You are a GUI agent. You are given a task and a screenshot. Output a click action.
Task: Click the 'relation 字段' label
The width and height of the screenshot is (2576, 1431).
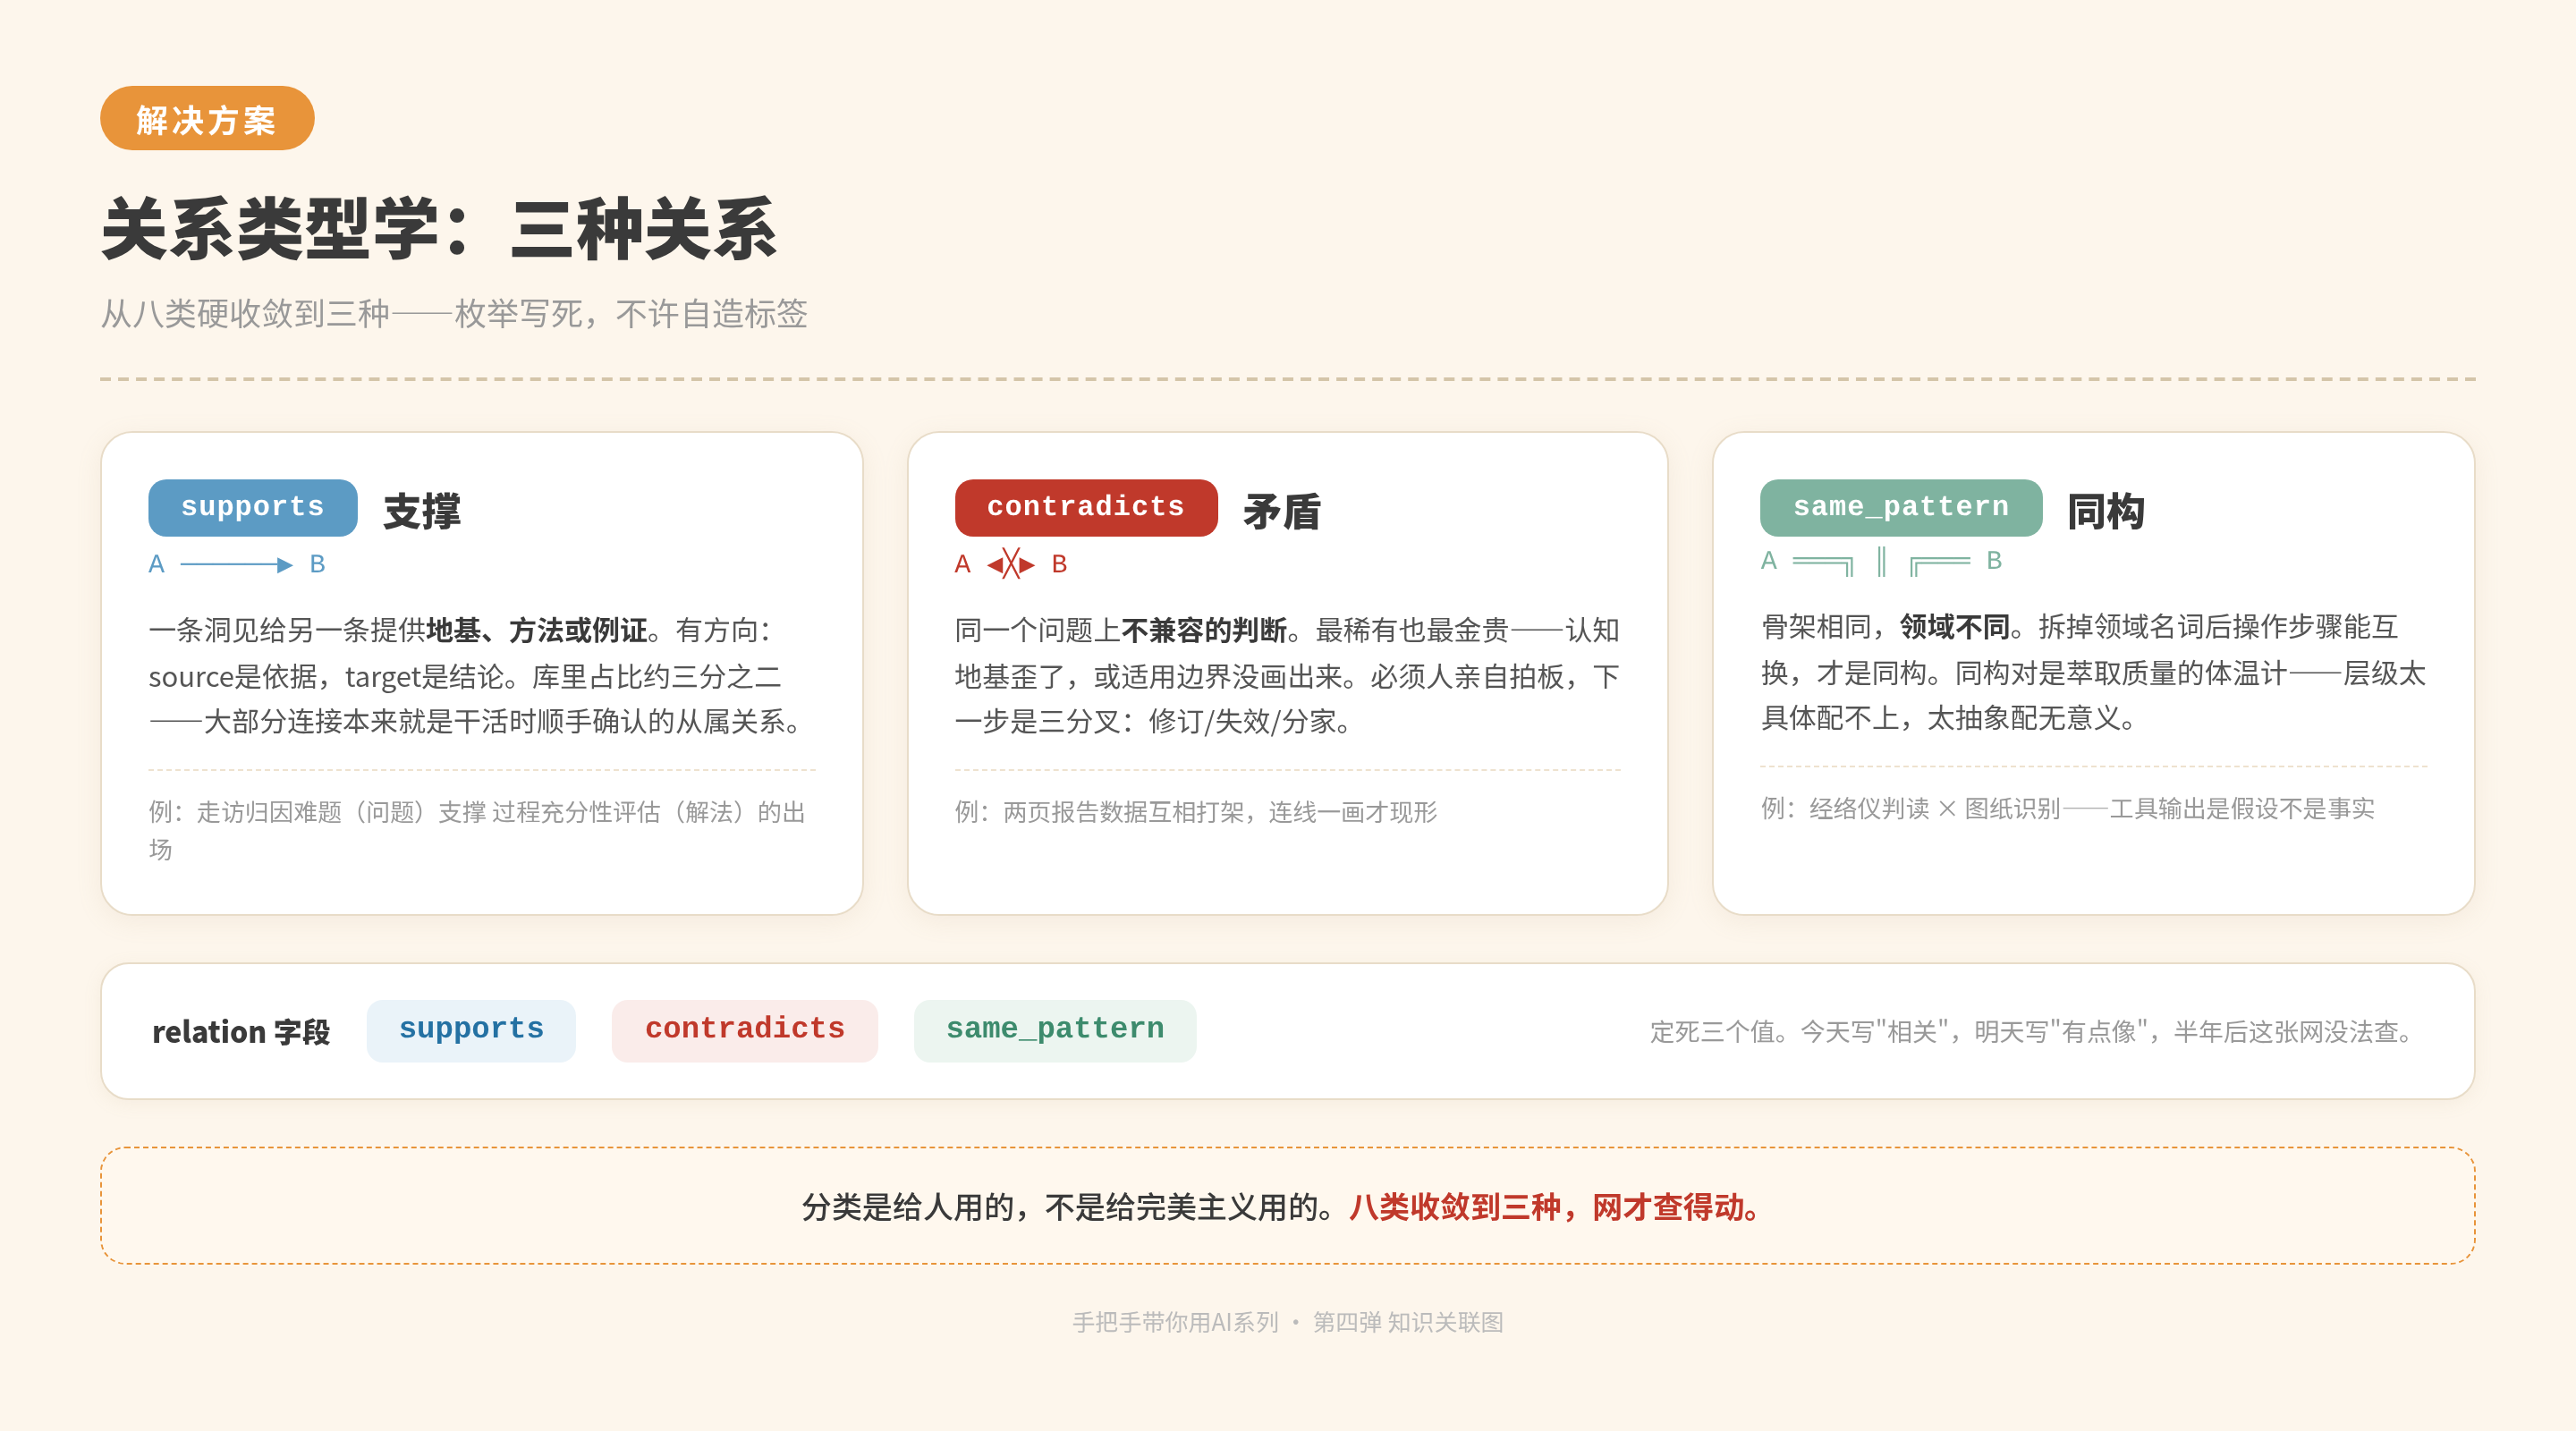pyautogui.click(x=241, y=1032)
